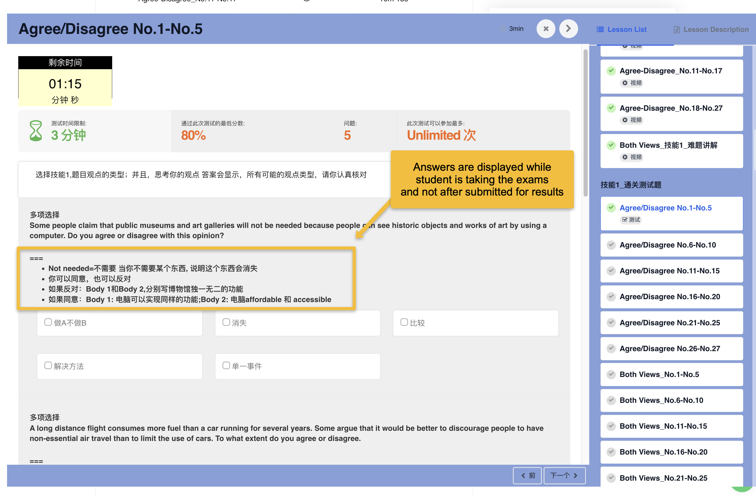
Task: Open the Both Views_技能1_难题讲解 video lesson
Action: 668,145
